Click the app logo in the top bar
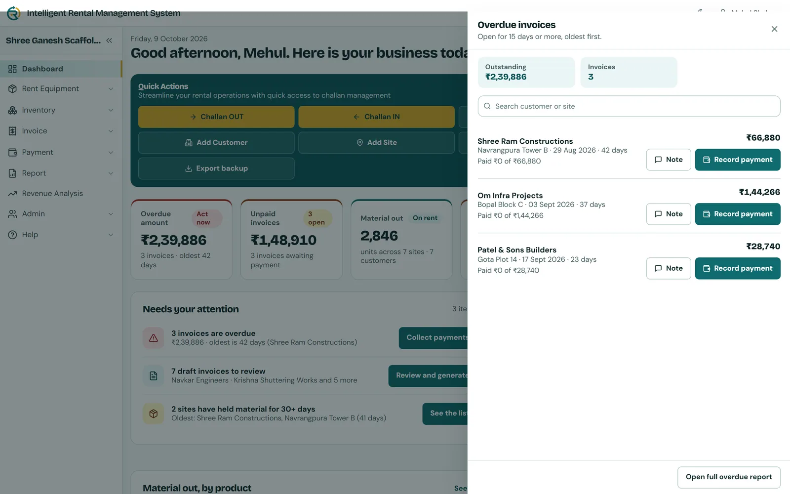 click(14, 13)
